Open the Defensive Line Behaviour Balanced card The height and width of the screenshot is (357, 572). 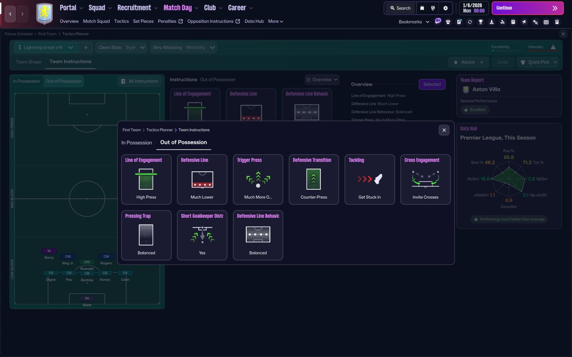258,235
